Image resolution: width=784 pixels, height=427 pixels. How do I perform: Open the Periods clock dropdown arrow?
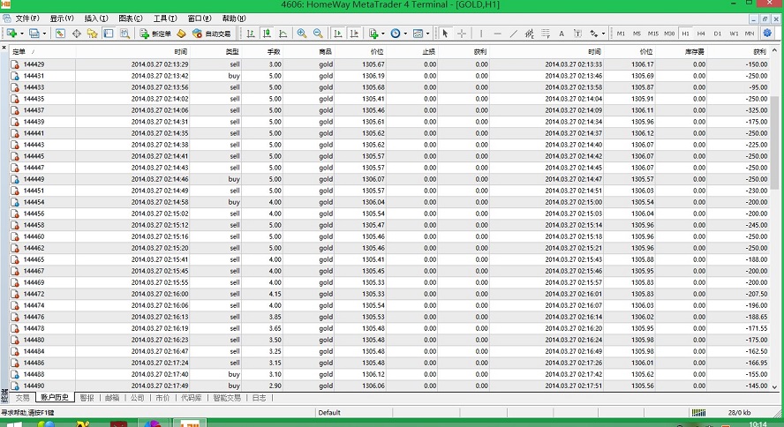pyautogui.click(x=405, y=34)
